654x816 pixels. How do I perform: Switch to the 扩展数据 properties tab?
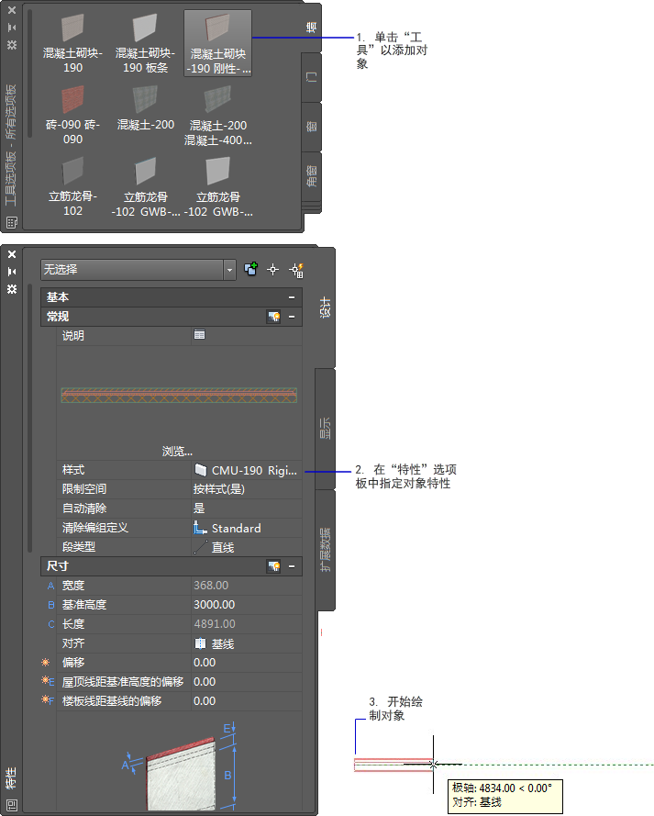click(325, 550)
